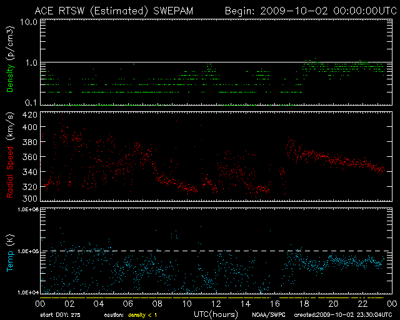Click the '18' hour label
This screenshot has width=400, height=320.
click(304, 304)
